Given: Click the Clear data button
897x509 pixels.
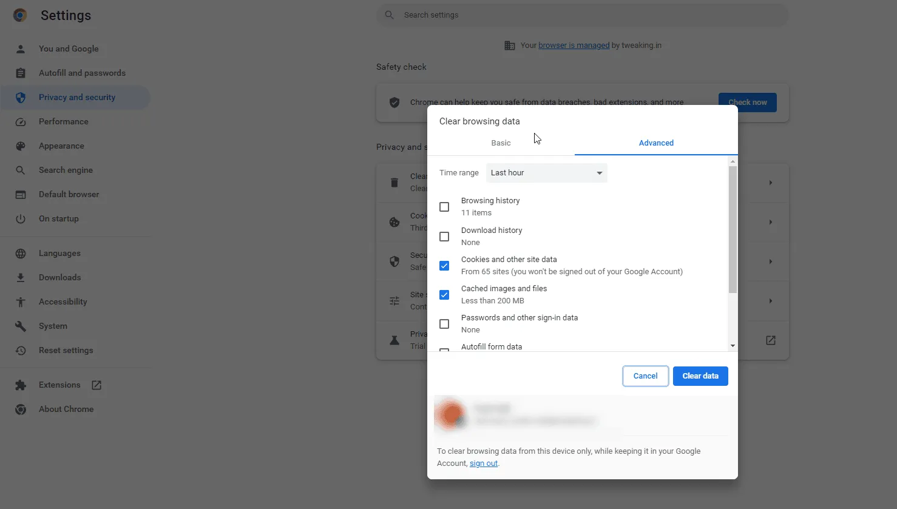Looking at the screenshot, I should [x=700, y=376].
